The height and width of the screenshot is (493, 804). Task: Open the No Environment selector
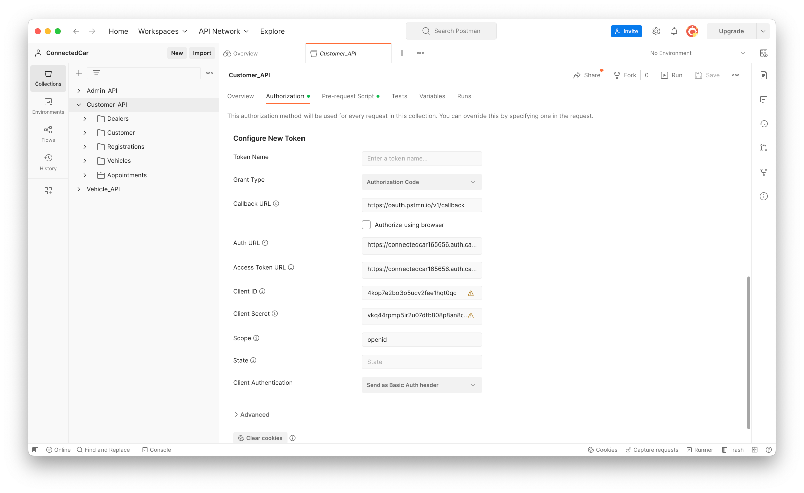696,53
